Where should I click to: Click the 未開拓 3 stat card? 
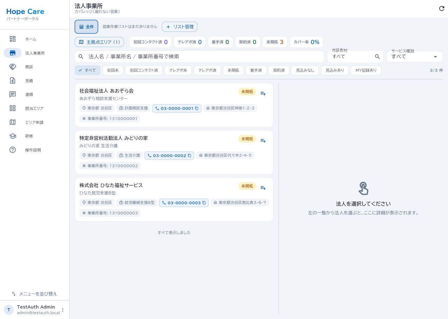[275, 42]
